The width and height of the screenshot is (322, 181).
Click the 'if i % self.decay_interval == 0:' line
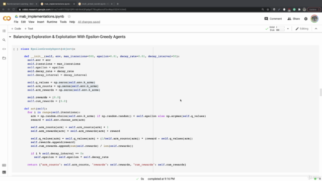click(x=57, y=153)
